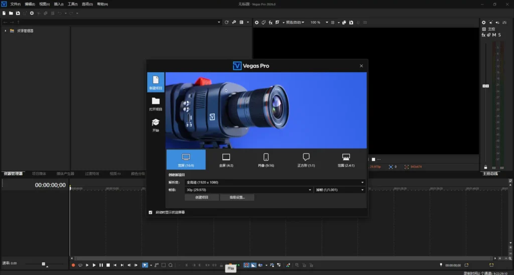Screen dimensions: 514x275
Task: Toggle loop playback in transport bar
Action: click(x=80, y=265)
